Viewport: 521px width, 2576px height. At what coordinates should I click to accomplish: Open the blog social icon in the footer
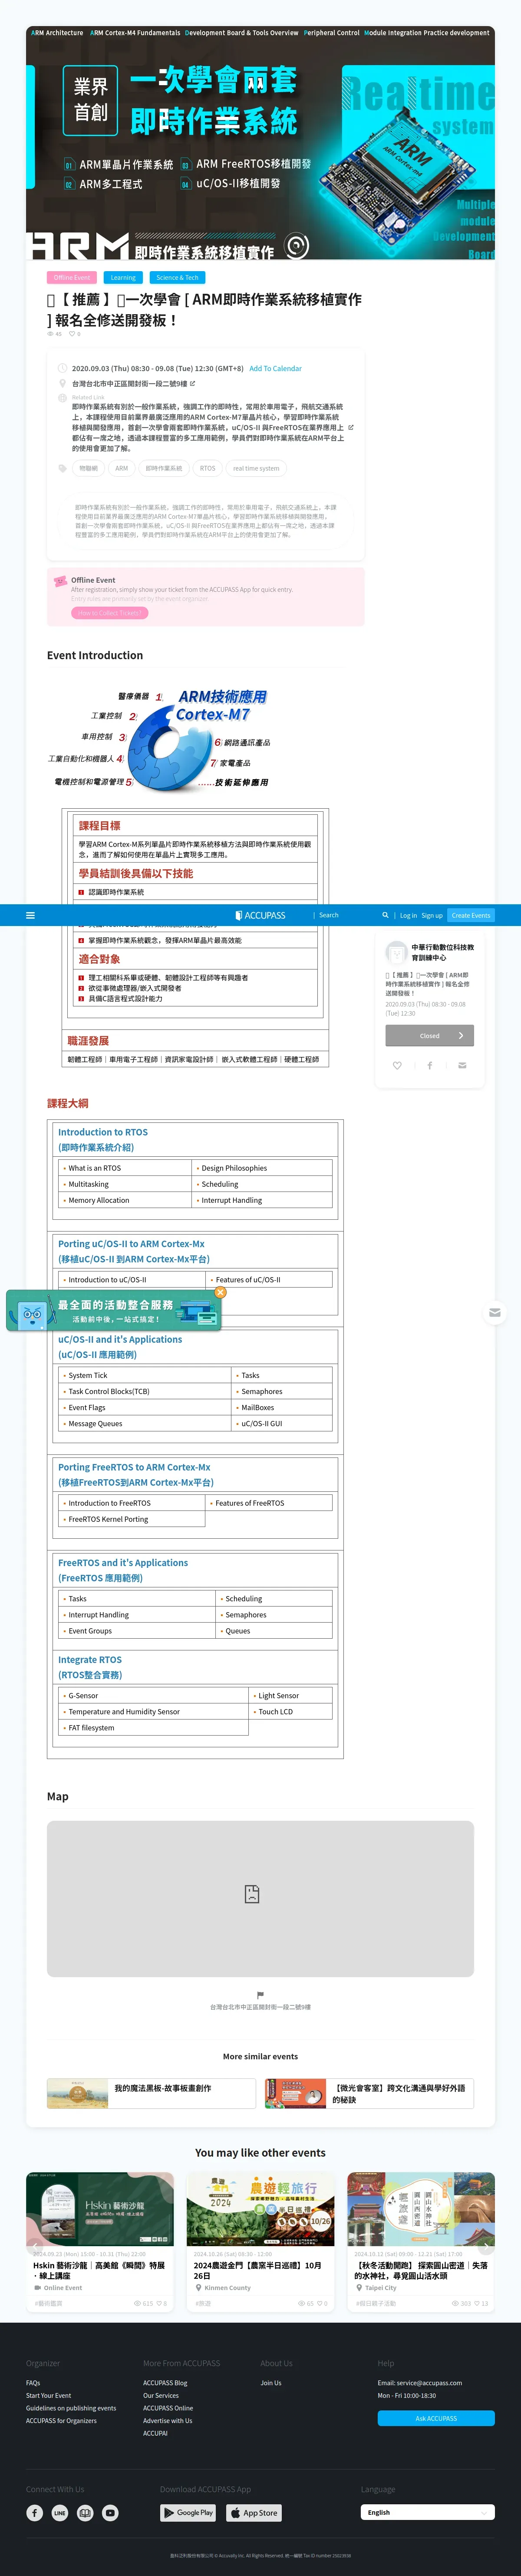[85, 2512]
